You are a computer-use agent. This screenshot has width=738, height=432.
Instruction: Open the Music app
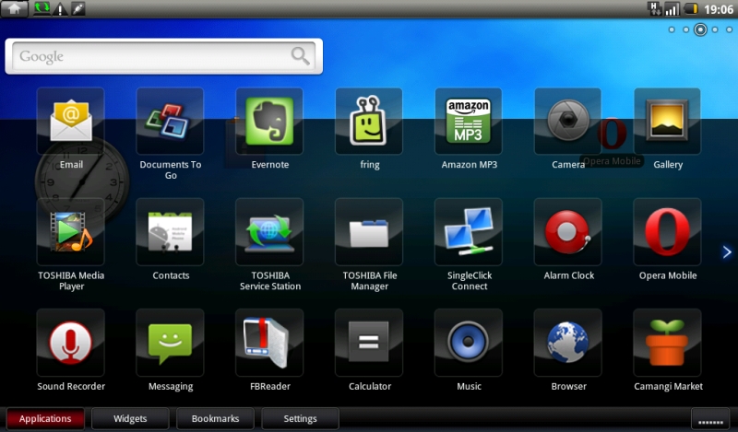click(469, 343)
